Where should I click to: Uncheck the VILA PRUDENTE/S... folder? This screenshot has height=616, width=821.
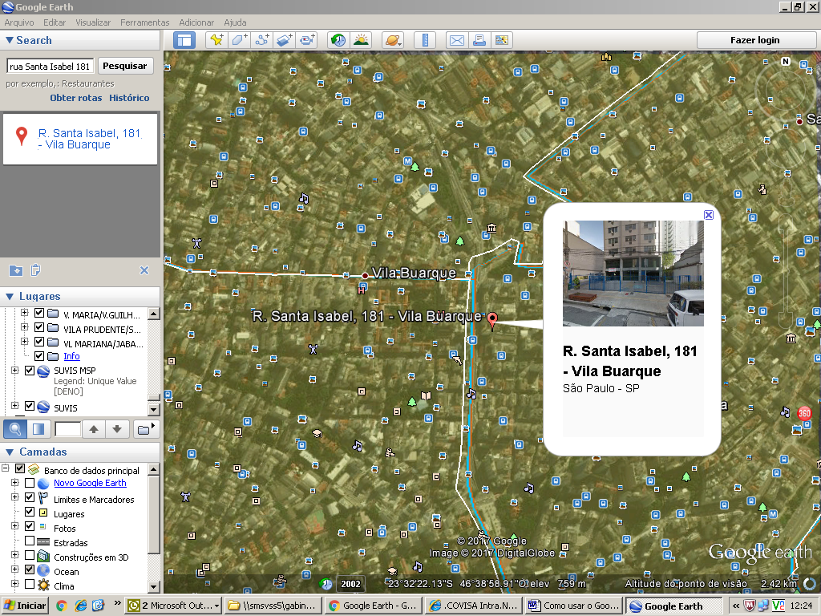39,327
